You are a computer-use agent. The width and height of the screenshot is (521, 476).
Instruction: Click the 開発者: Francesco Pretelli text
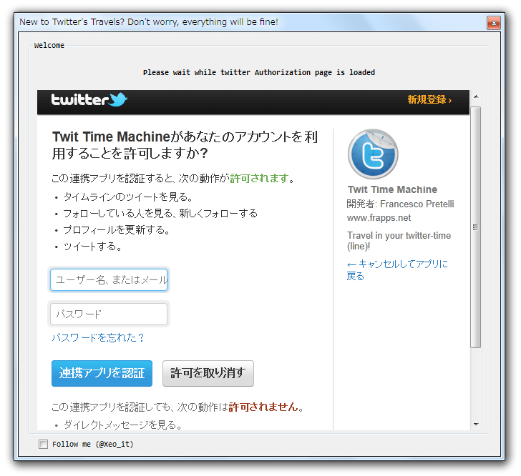click(400, 204)
